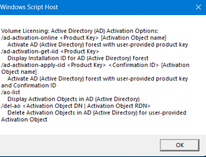Click the description directly under /ad-activation-online
The image size is (206, 157).
(98, 45)
